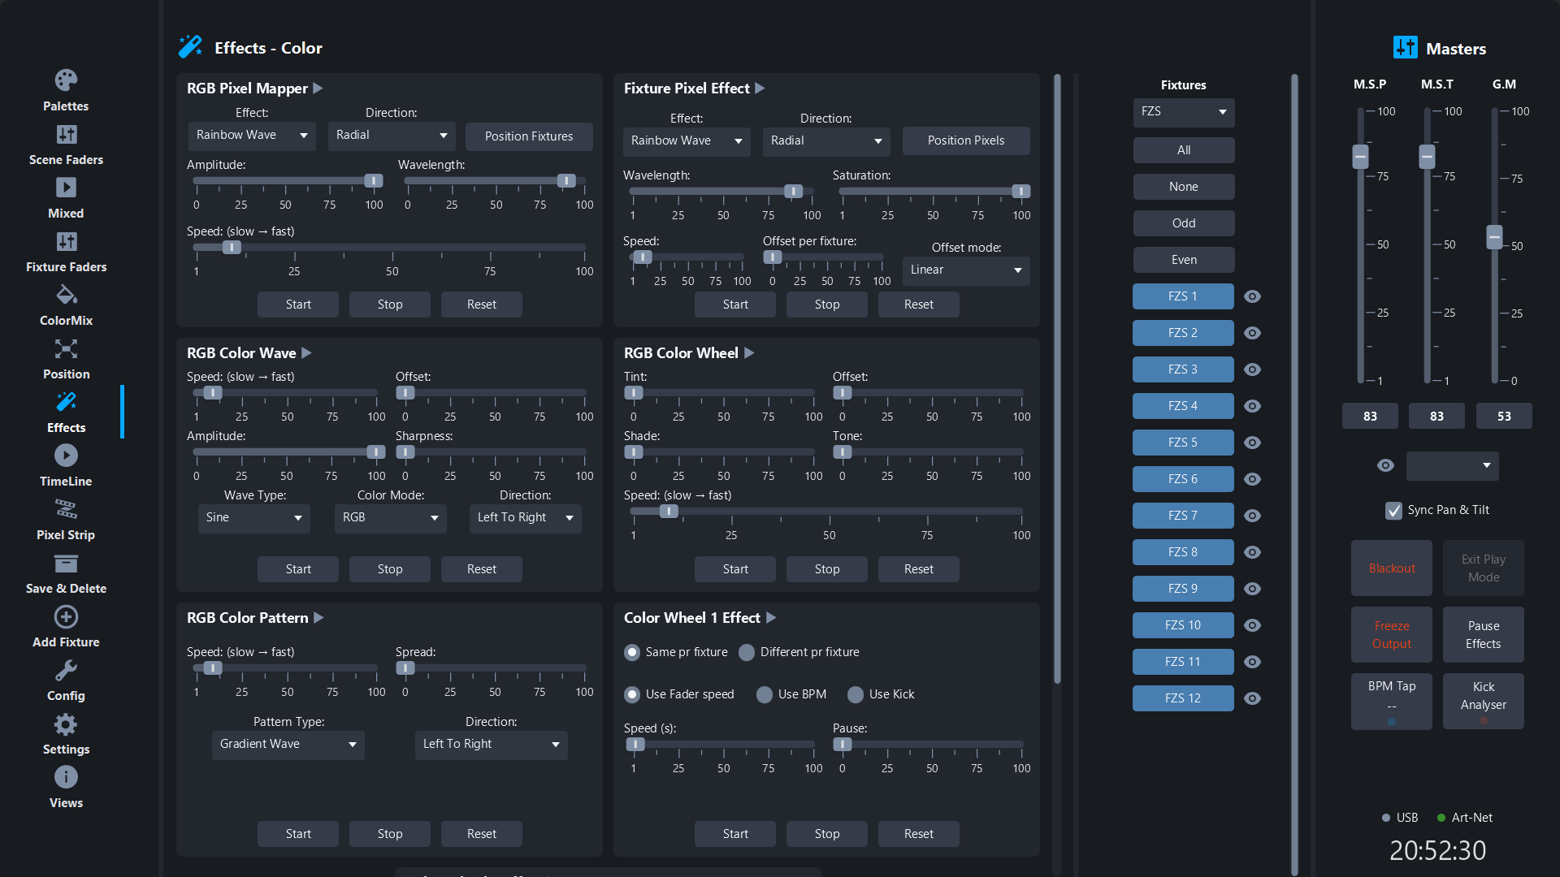This screenshot has height=877, width=1560.
Task: Open Config wrench icon
Action: [66, 670]
